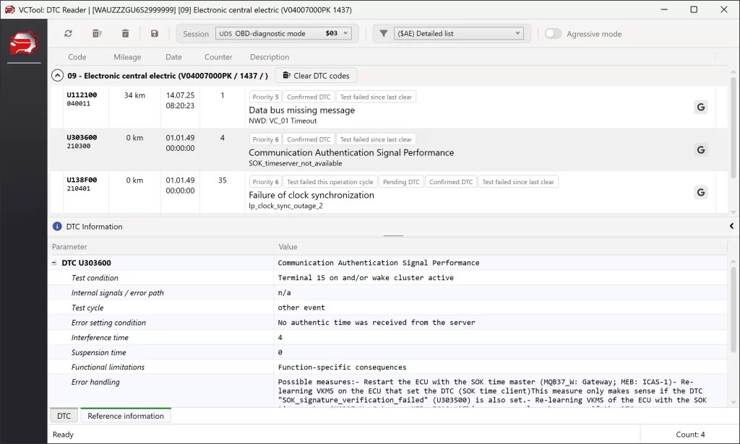Click the VCTool red car logo in sidebar
The image size is (740, 444).
click(x=23, y=43)
